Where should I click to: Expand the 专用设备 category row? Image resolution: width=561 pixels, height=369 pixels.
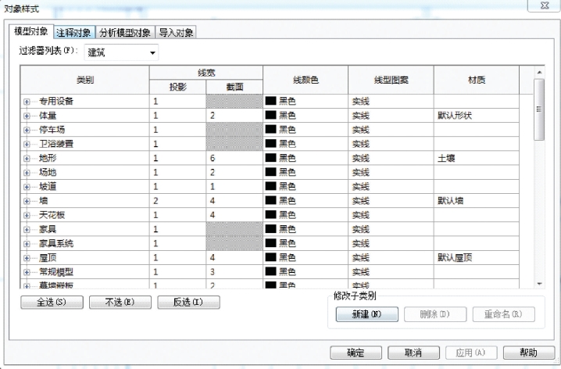pyautogui.click(x=27, y=102)
